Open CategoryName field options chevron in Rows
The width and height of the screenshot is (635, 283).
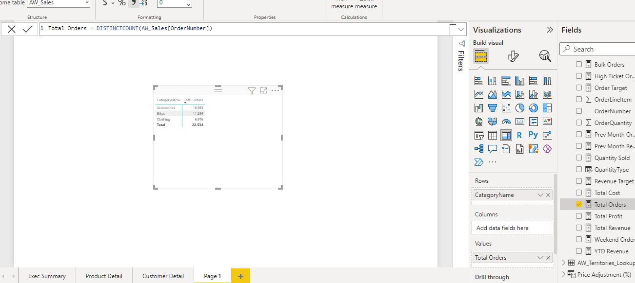click(x=540, y=195)
